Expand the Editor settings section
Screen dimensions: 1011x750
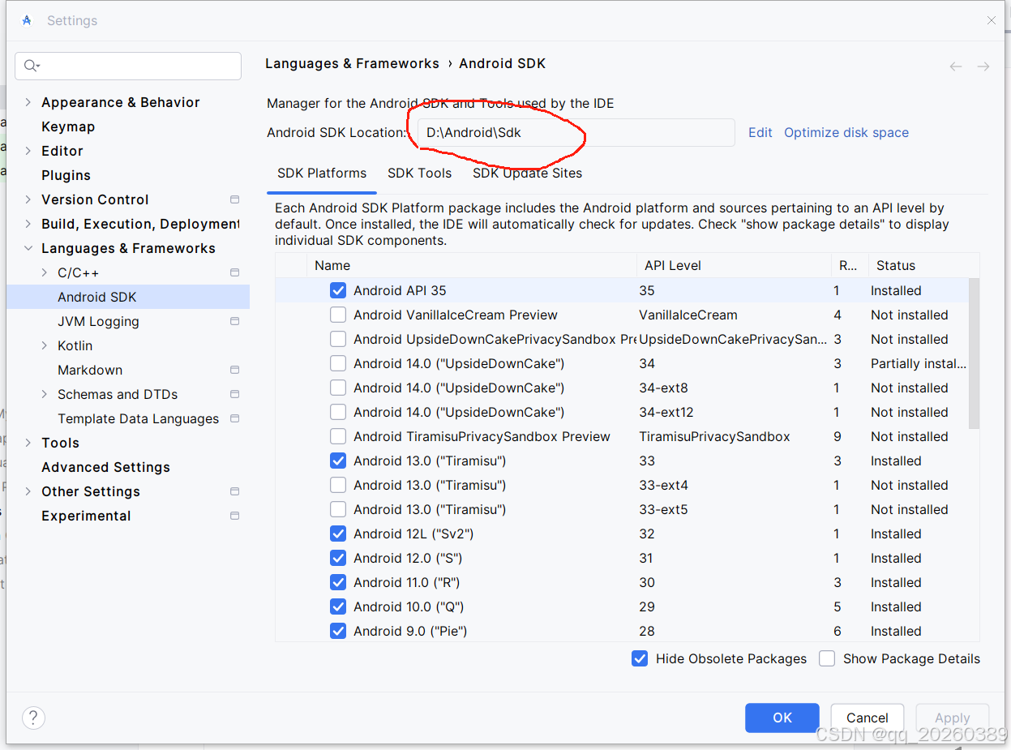(28, 151)
